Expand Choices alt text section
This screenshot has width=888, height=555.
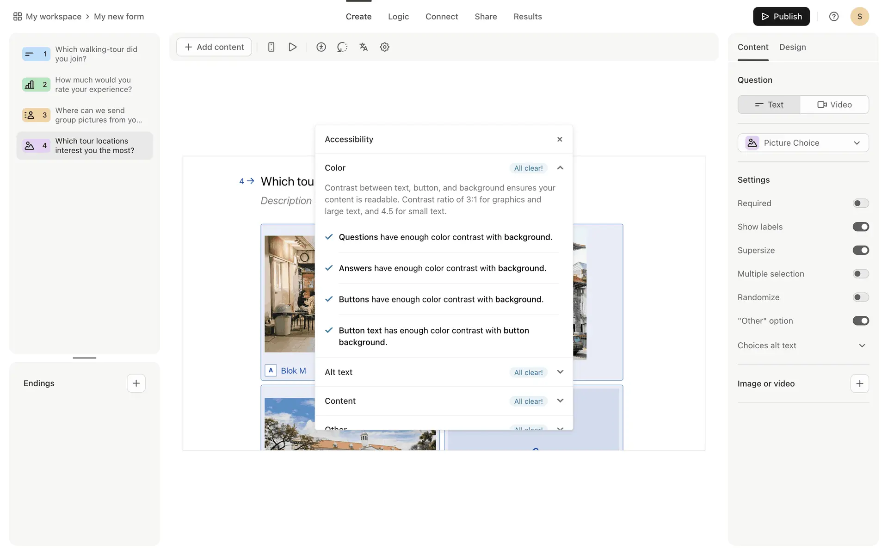click(862, 345)
